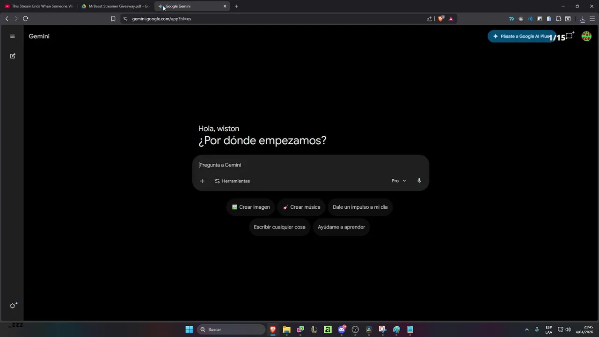Open the Brave Shields lion icon
Image resolution: width=599 pixels, height=337 pixels.
click(440, 19)
